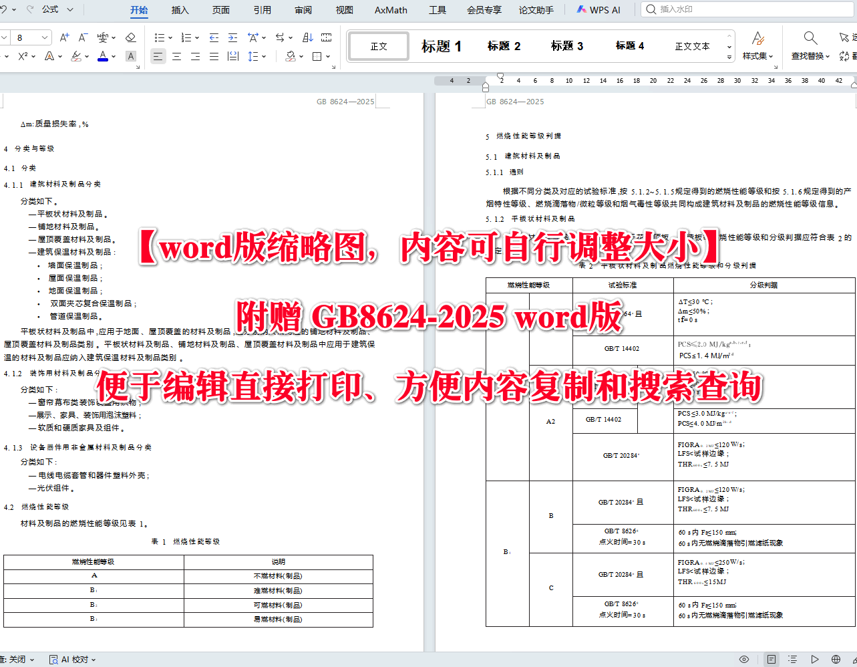The height and width of the screenshot is (667, 857).
Task: Apply superscript with the X² icon
Action: pos(23,56)
